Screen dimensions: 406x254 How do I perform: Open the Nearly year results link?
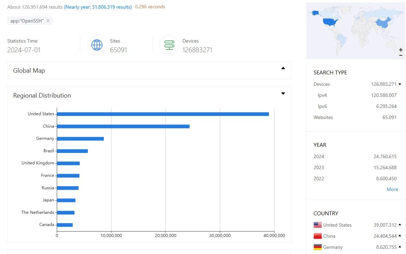coord(98,7)
